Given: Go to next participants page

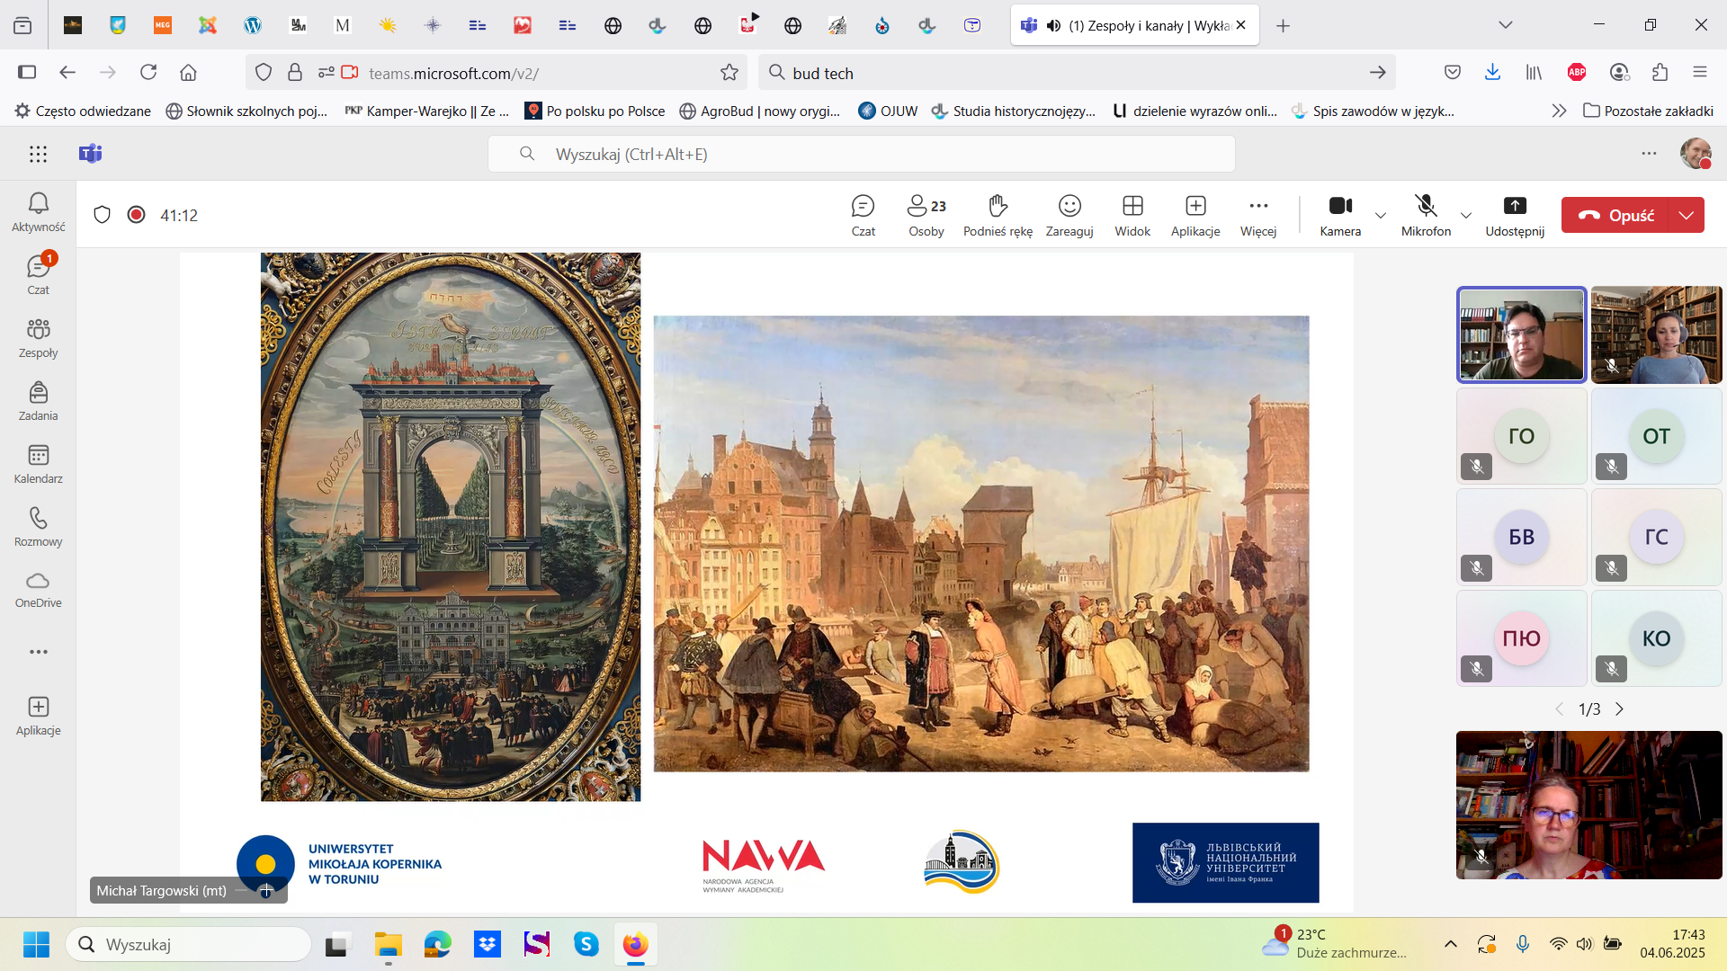Looking at the screenshot, I should [x=1620, y=709].
